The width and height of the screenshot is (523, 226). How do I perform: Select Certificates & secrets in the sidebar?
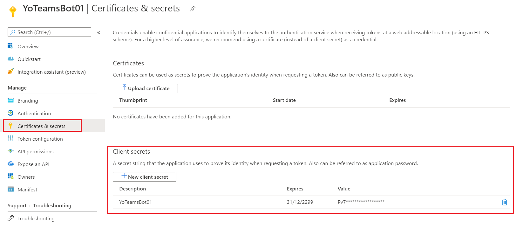[x=41, y=126]
